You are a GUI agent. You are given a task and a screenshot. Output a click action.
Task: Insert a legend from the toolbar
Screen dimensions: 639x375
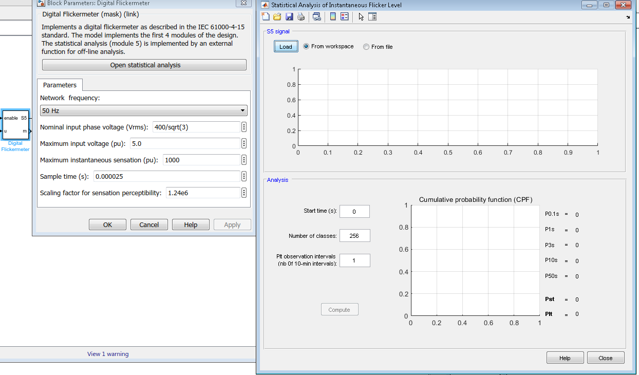pyautogui.click(x=344, y=16)
